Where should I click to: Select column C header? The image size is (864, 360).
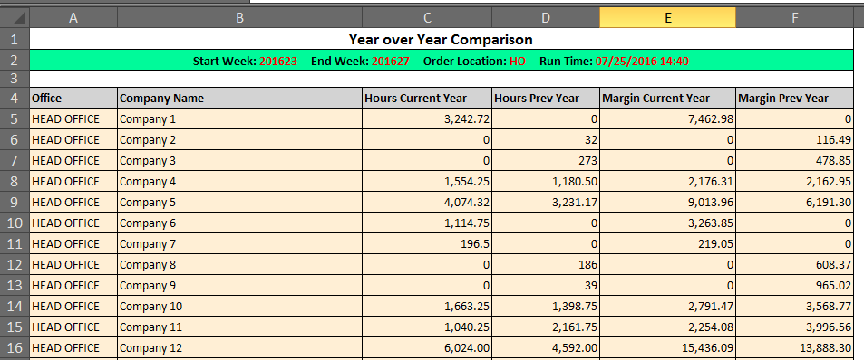(427, 17)
